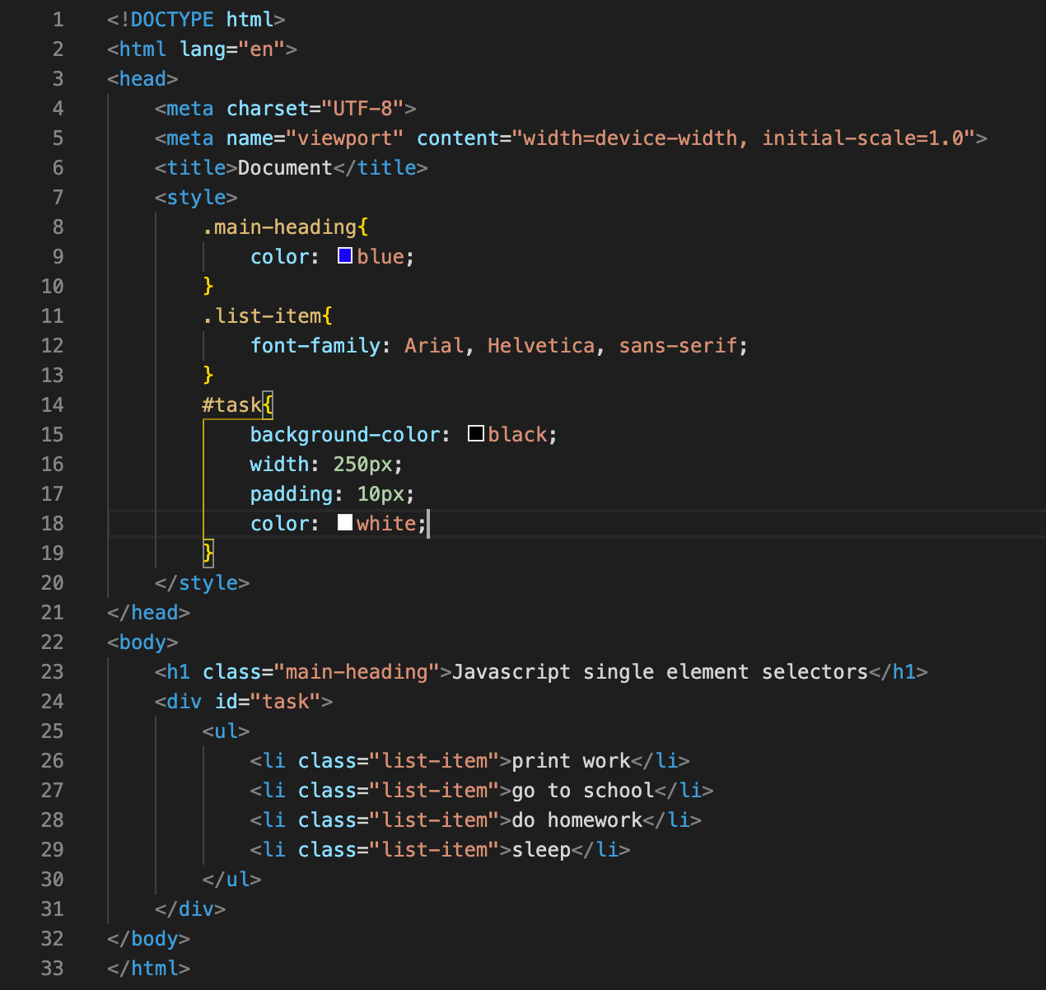Select the opening style tag on line 7
Screen dimensions: 1046x990
pyautogui.click(x=195, y=197)
